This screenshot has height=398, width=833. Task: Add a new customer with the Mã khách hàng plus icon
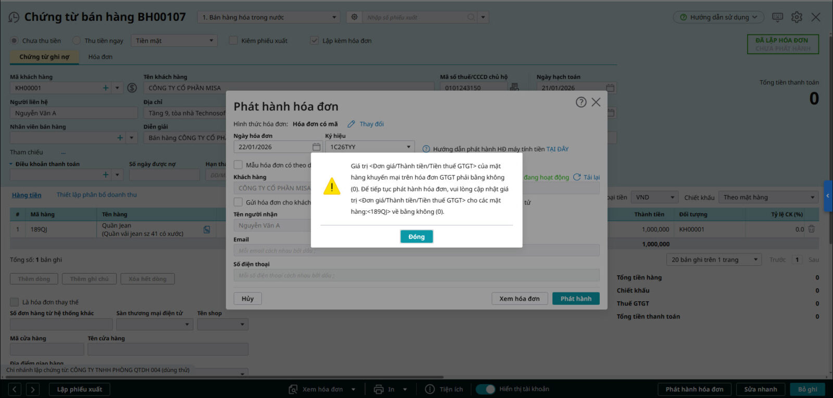(x=106, y=88)
